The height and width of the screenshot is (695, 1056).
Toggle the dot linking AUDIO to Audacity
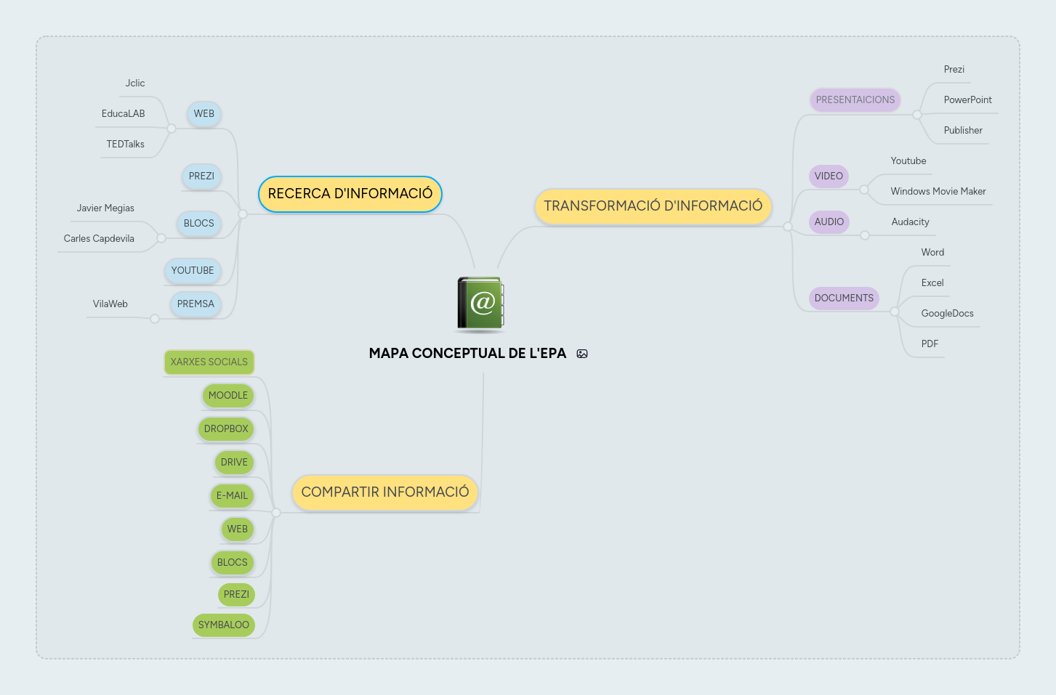pos(865,235)
